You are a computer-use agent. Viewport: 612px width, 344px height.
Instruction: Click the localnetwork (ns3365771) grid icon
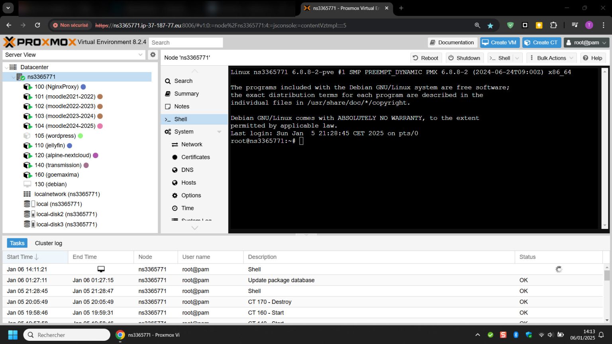click(27, 194)
